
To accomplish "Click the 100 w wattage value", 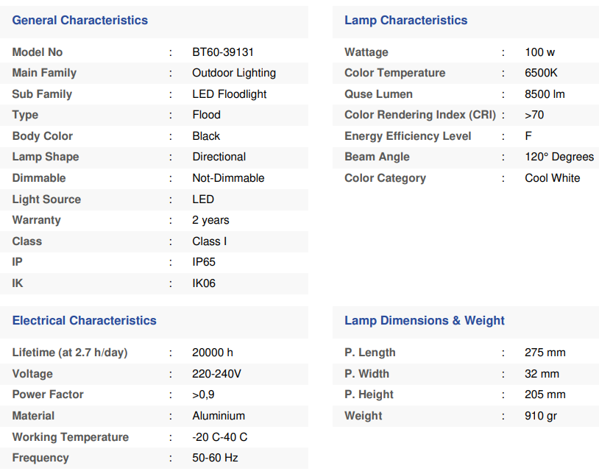I will tap(539, 52).
